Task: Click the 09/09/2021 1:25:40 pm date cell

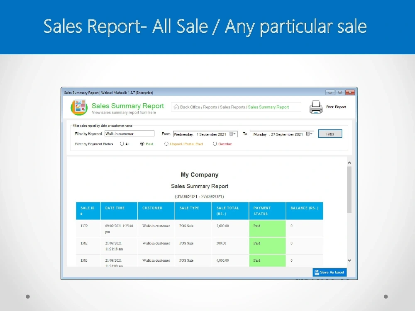Action: click(x=119, y=228)
